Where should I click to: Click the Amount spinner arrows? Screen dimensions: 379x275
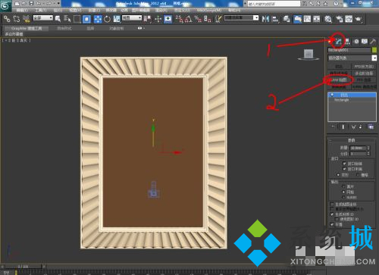(368, 148)
